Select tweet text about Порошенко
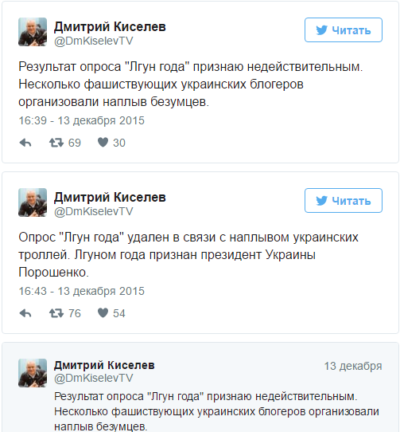 tap(188, 255)
